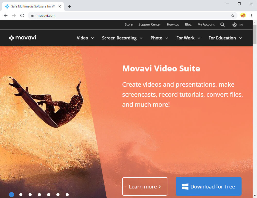
Task: Click the surfer hero image
Action: (46, 103)
